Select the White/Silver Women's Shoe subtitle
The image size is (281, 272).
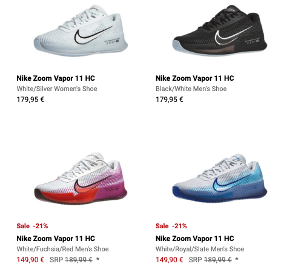tap(57, 89)
